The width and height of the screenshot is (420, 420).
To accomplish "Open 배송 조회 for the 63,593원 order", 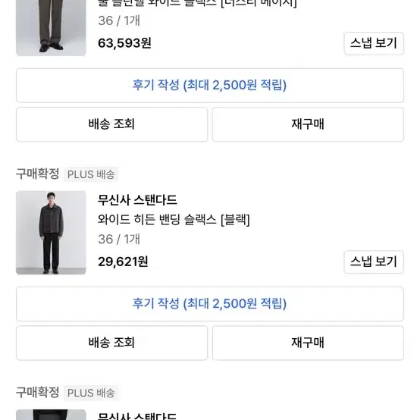I will (x=111, y=124).
